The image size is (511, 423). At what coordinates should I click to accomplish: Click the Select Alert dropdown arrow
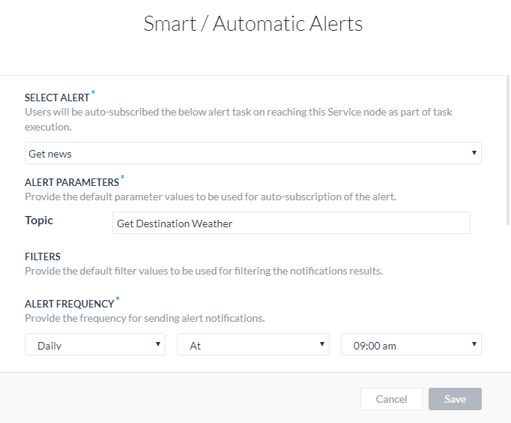[x=474, y=153]
